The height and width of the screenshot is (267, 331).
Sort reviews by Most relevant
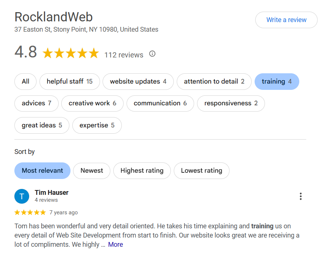tap(42, 171)
